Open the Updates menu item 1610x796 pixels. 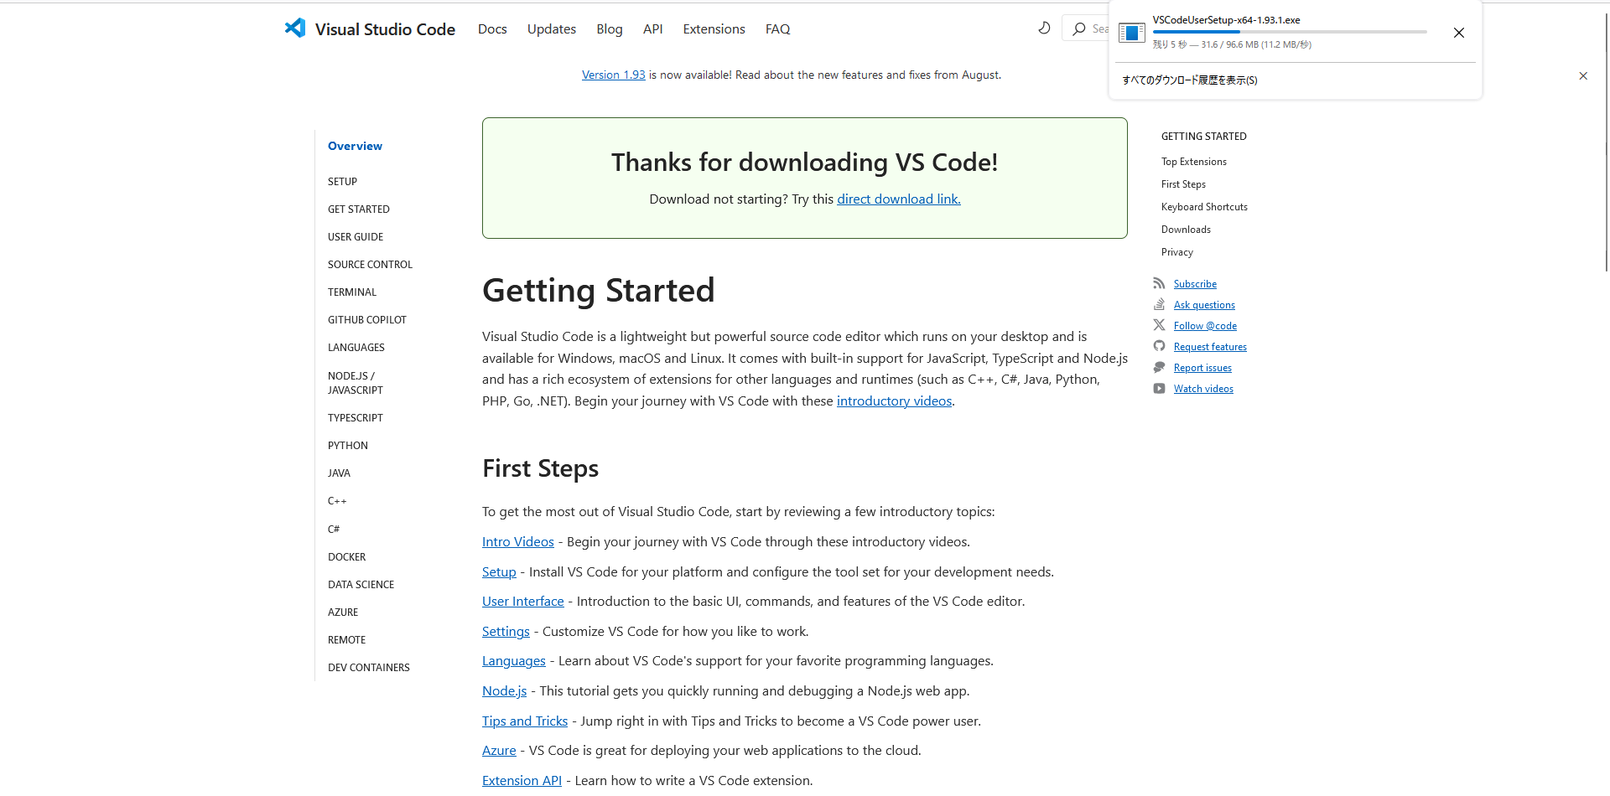(552, 28)
